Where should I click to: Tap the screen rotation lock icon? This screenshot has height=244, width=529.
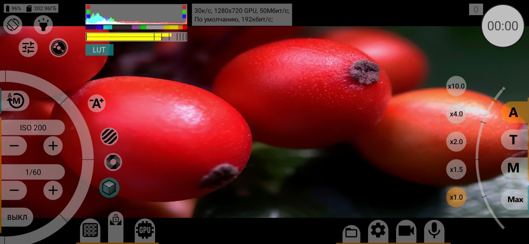click(x=13, y=24)
